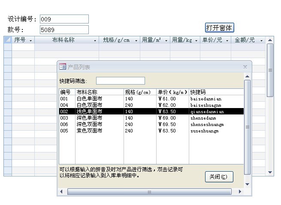
Task: Click datasheet vertical scrollbar down arrow
Action: point(270,173)
